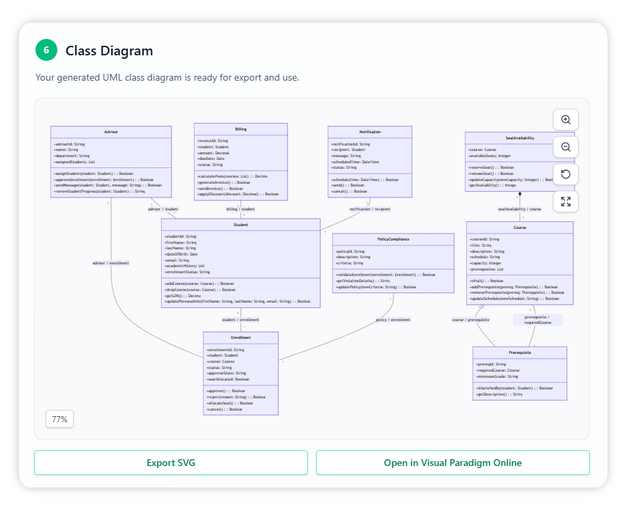This screenshot has height=507, width=628.
Task: Click the Course class title
Action: click(x=519, y=227)
